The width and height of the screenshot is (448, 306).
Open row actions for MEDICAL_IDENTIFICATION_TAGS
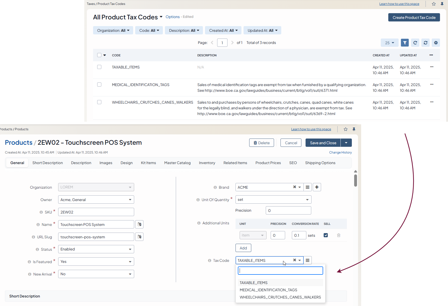(431, 85)
